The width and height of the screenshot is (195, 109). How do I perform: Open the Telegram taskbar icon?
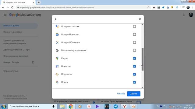115,106
